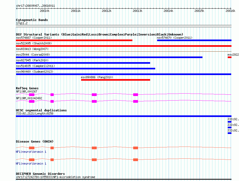Select the nsv960460 (Sudmant2013) blue bar

click(x=124, y=74)
